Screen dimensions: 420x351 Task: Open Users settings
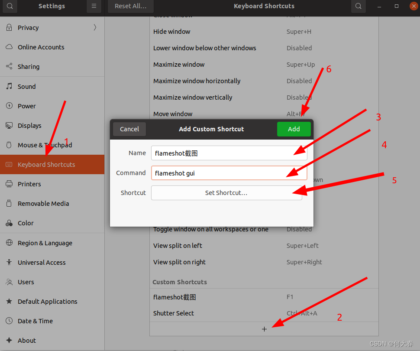[x=52, y=282]
